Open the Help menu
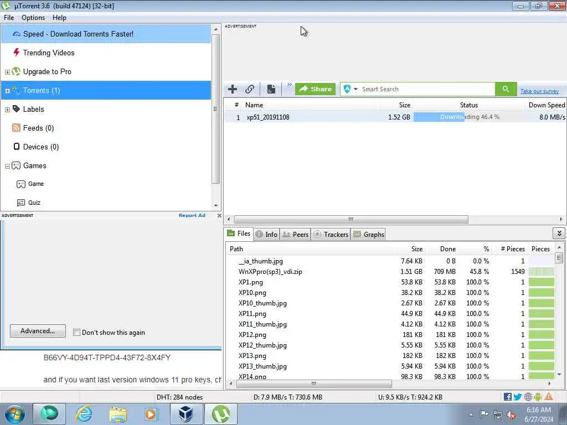567x425 pixels. (x=59, y=18)
